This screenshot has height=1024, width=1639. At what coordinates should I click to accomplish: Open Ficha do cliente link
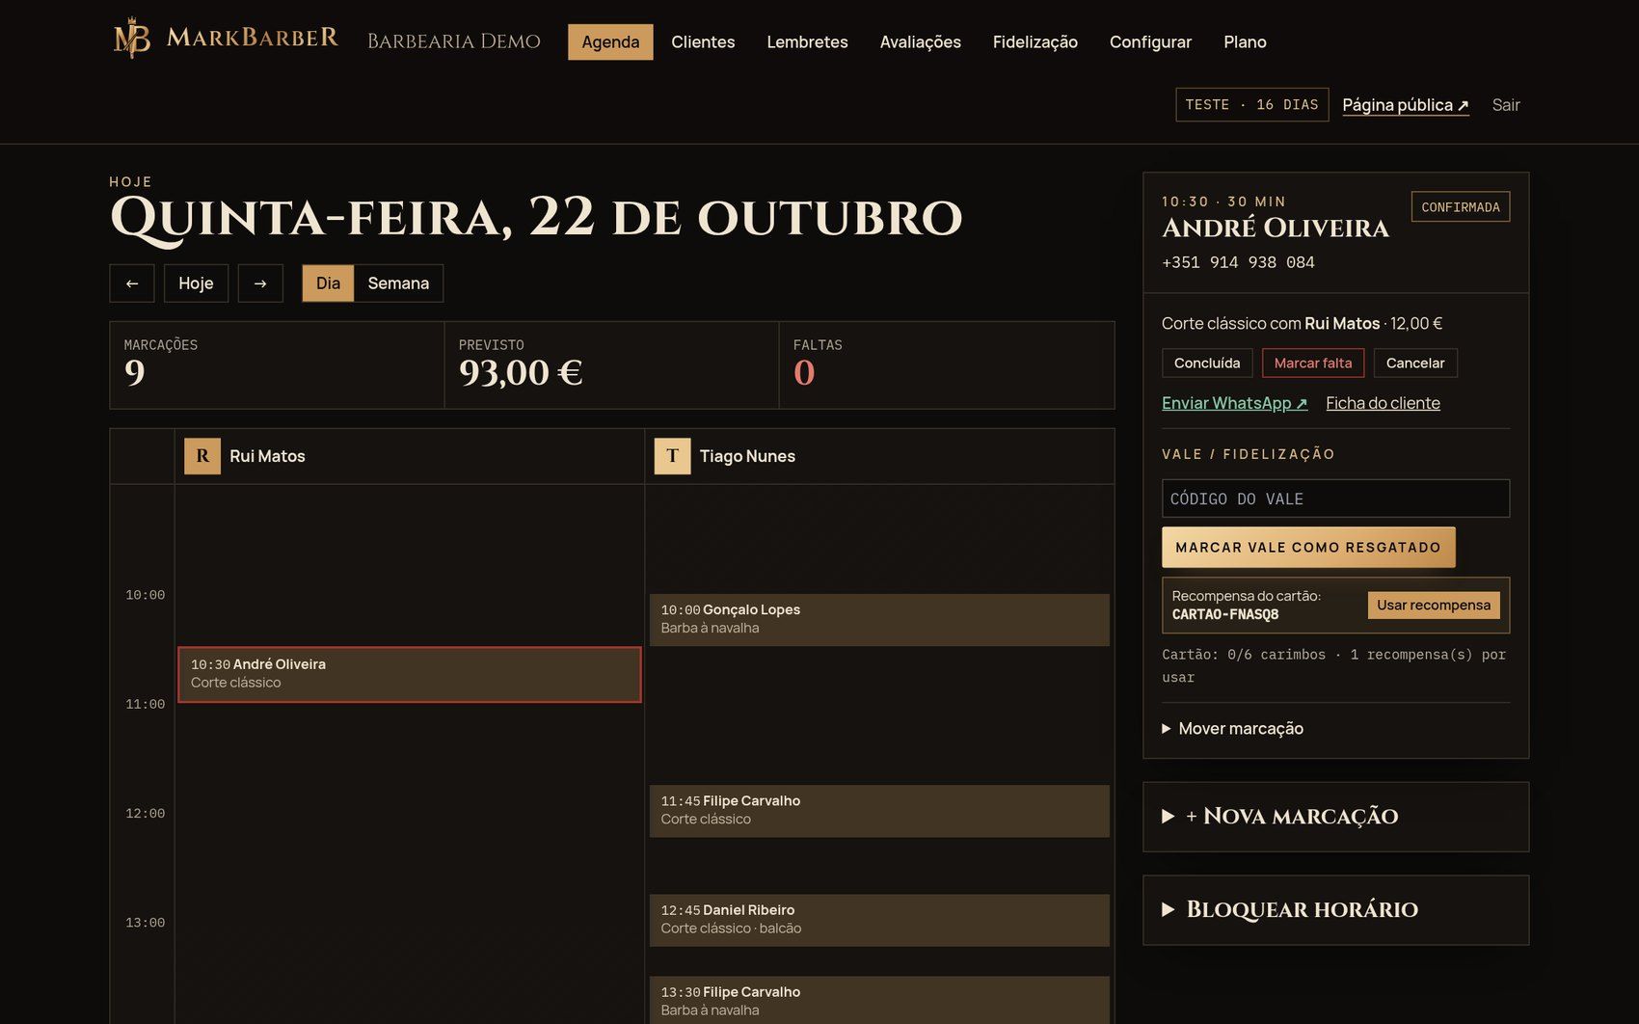point(1383,403)
